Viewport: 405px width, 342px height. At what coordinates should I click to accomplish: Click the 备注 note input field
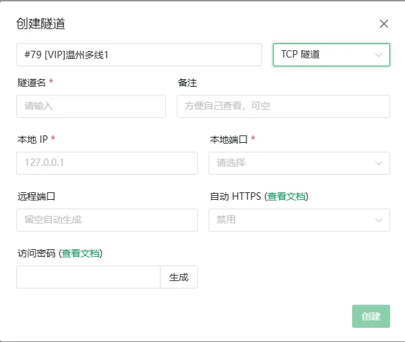[x=283, y=106]
